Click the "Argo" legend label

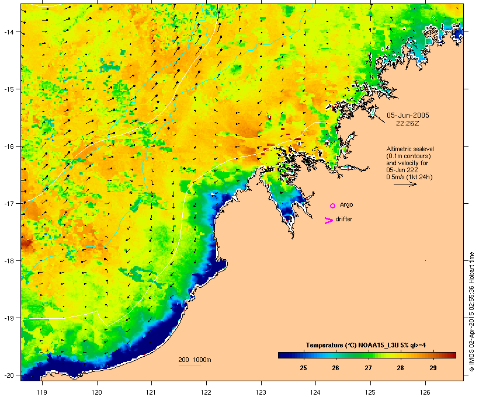pos(346,204)
